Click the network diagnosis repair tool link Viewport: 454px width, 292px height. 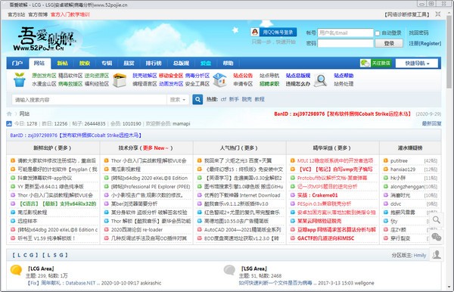tap(407, 14)
